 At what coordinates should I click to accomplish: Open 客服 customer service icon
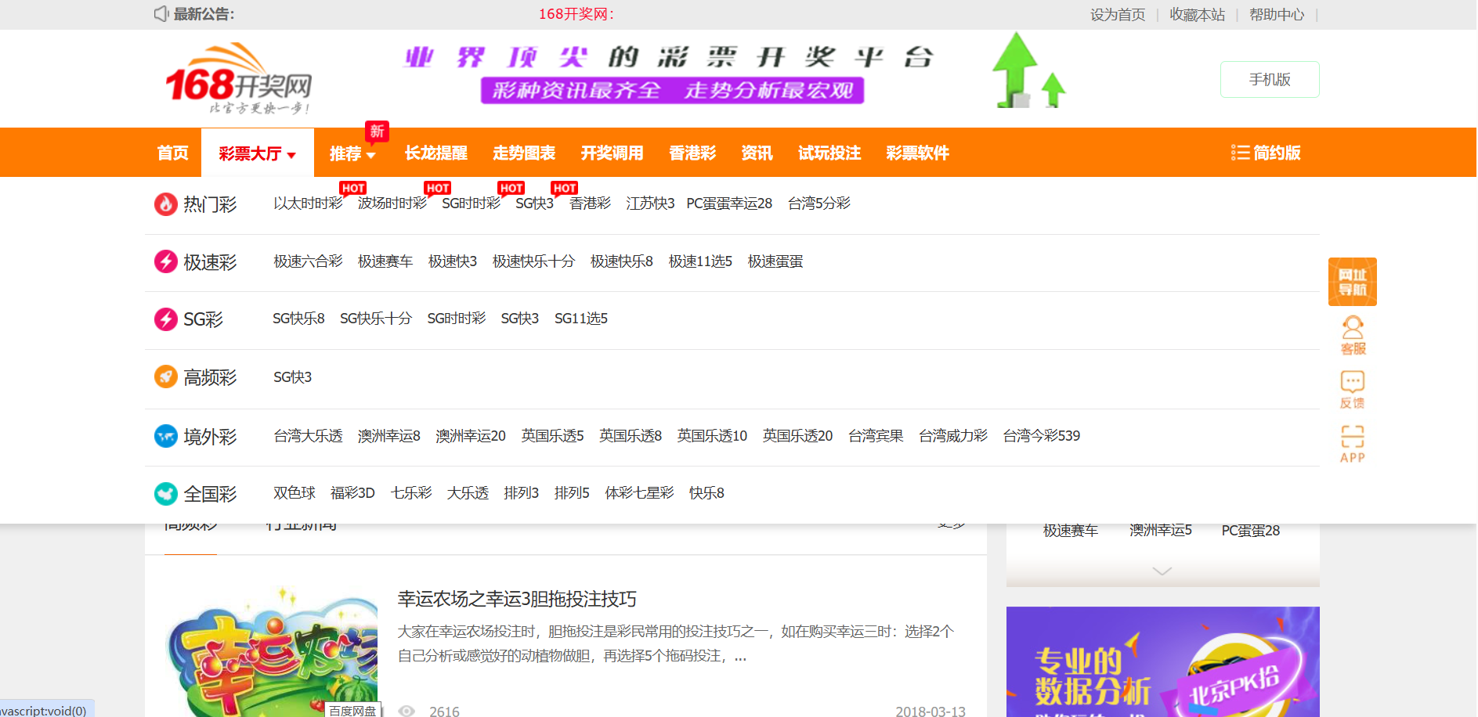point(1353,335)
